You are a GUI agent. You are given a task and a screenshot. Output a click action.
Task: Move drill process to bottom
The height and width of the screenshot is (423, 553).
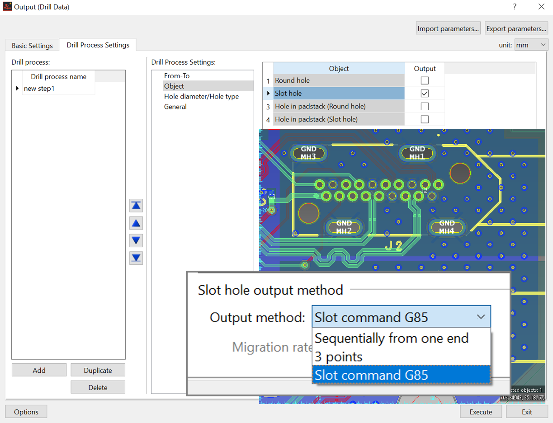136,258
